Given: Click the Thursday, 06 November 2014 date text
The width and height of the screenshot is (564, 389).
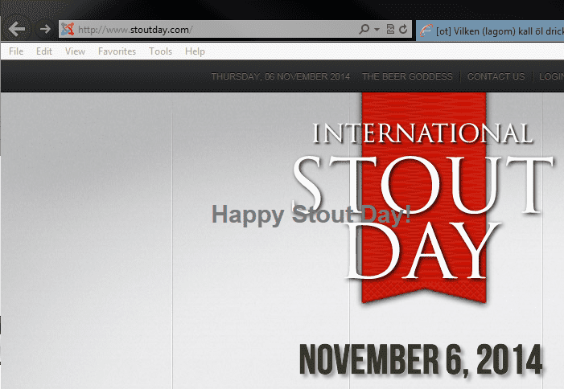Looking at the screenshot, I should tap(281, 76).
